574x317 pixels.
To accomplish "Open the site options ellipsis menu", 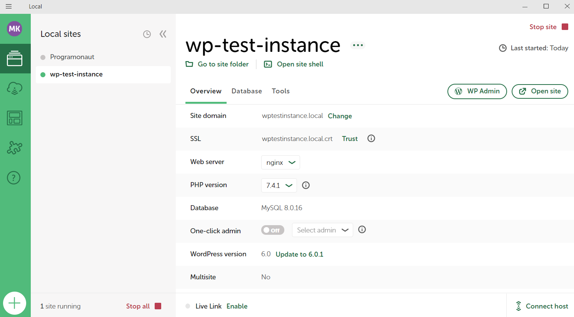I will 358,45.
